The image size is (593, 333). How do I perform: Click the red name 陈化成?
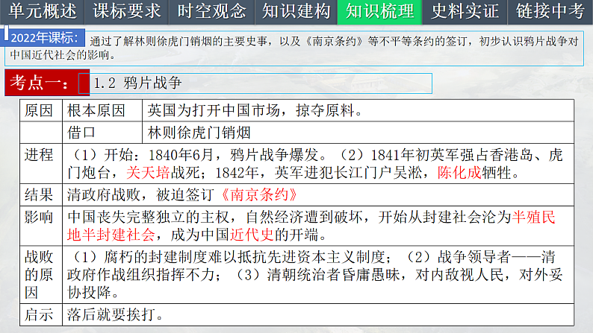459,173
